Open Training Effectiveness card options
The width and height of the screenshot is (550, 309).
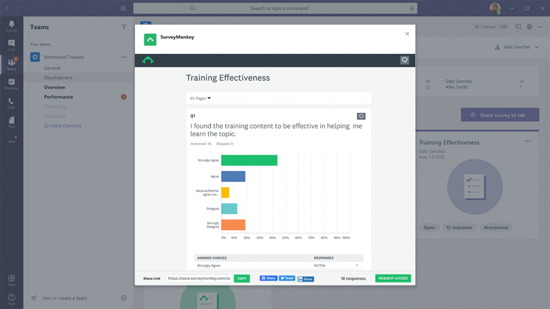[528, 141]
